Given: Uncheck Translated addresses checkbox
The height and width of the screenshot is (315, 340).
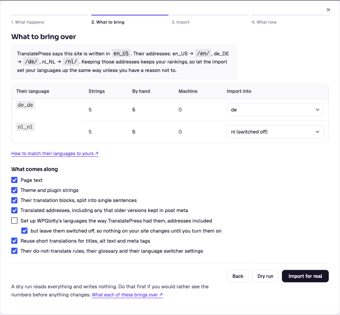Looking at the screenshot, I should (x=14, y=211).
